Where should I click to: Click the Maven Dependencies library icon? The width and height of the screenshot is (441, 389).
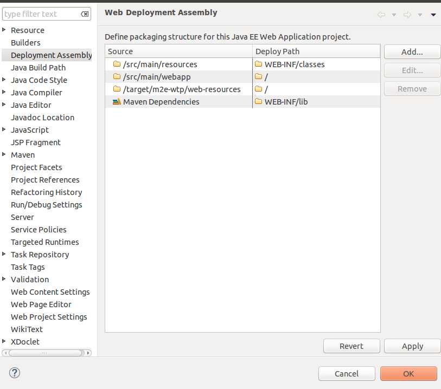(117, 102)
